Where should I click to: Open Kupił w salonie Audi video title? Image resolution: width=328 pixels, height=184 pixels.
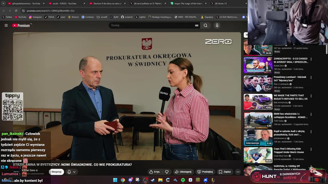(289, 133)
